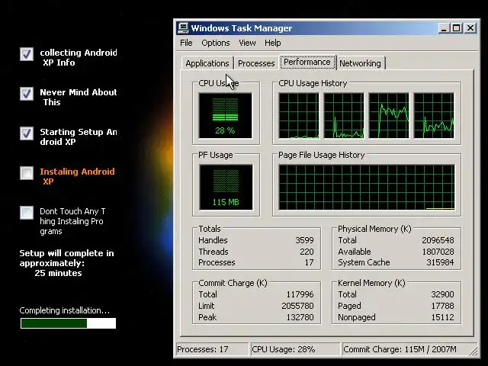This screenshot has height=366, width=488.
Task: Click Kernel Memory Paged value 17788
Action: (442, 306)
